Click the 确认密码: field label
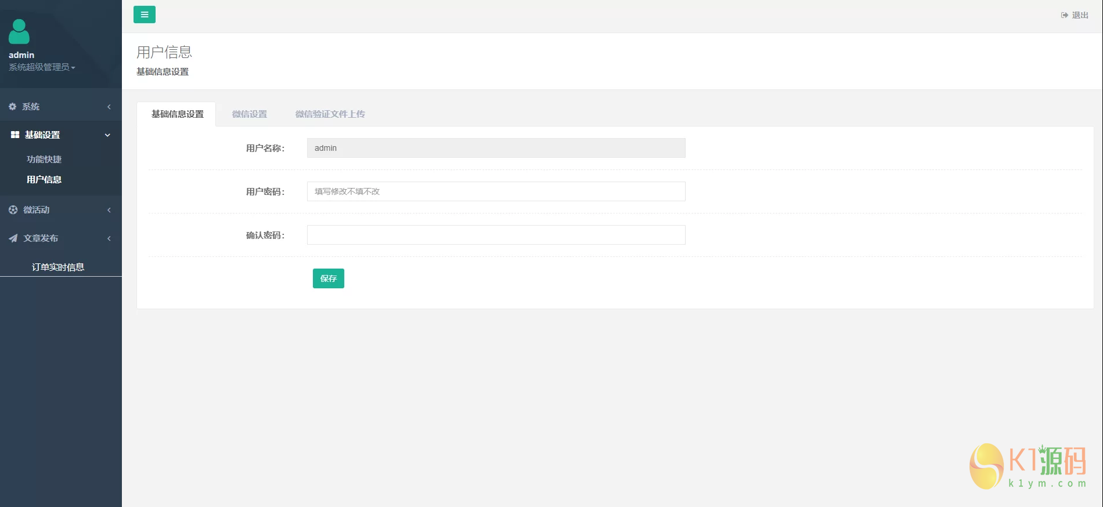The height and width of the screenshot is (507, 1103). click(265, 236)
